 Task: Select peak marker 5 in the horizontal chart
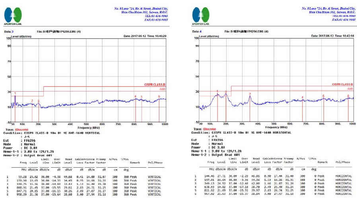[x=323, y=96]
